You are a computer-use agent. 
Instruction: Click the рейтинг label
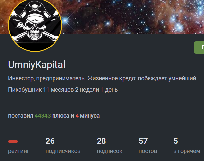[x=19, y=151]
